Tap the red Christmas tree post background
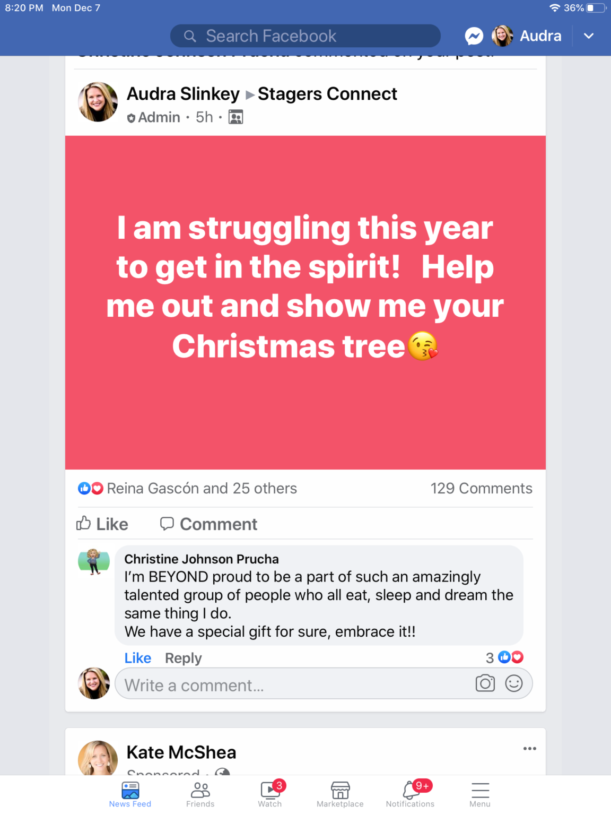 point(305,414)
